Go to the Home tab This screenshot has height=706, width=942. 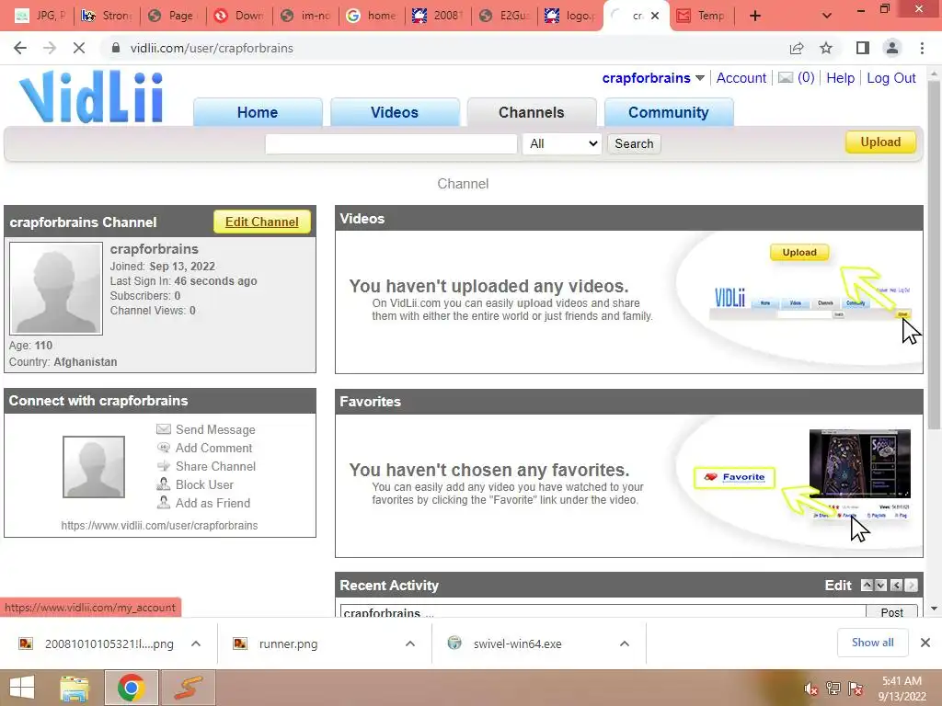[258, 112]
